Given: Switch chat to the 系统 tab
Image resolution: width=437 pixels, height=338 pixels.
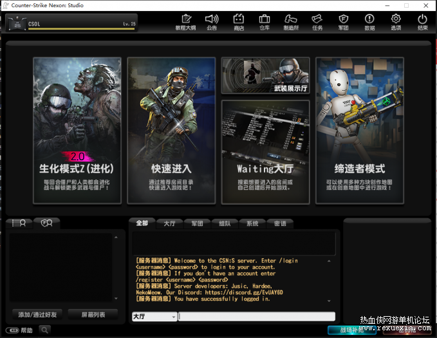Looking at the screenshot, I should pos(252,223).
